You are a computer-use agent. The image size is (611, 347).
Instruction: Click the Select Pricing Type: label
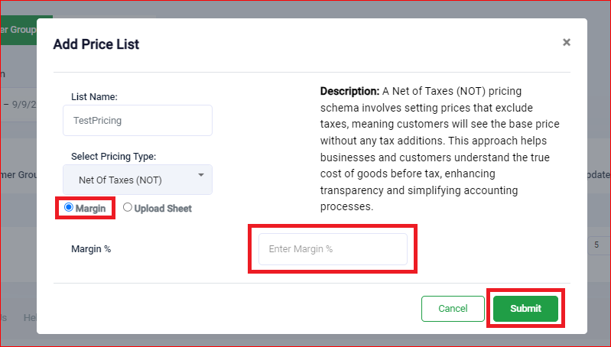pyautogui.click(x=113, y=157)
